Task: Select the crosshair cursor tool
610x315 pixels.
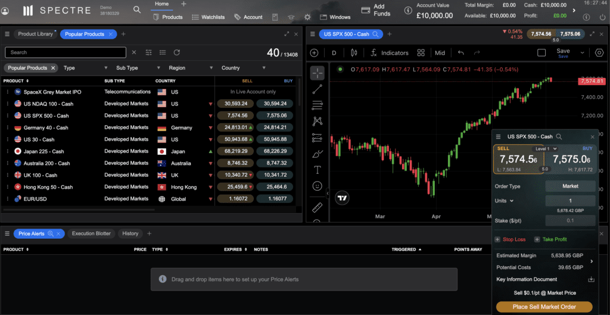Action: point(318,72)
